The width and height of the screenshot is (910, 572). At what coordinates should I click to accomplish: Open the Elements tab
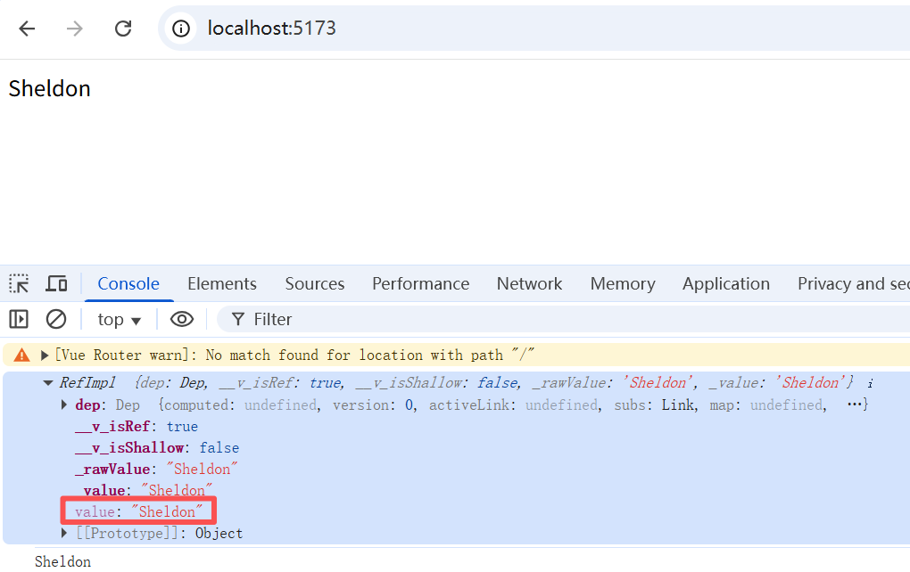tap(221, 284)
